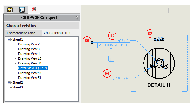193x108 pixels.
Task: Select balloon number 93
Action: tap(112, 35)
